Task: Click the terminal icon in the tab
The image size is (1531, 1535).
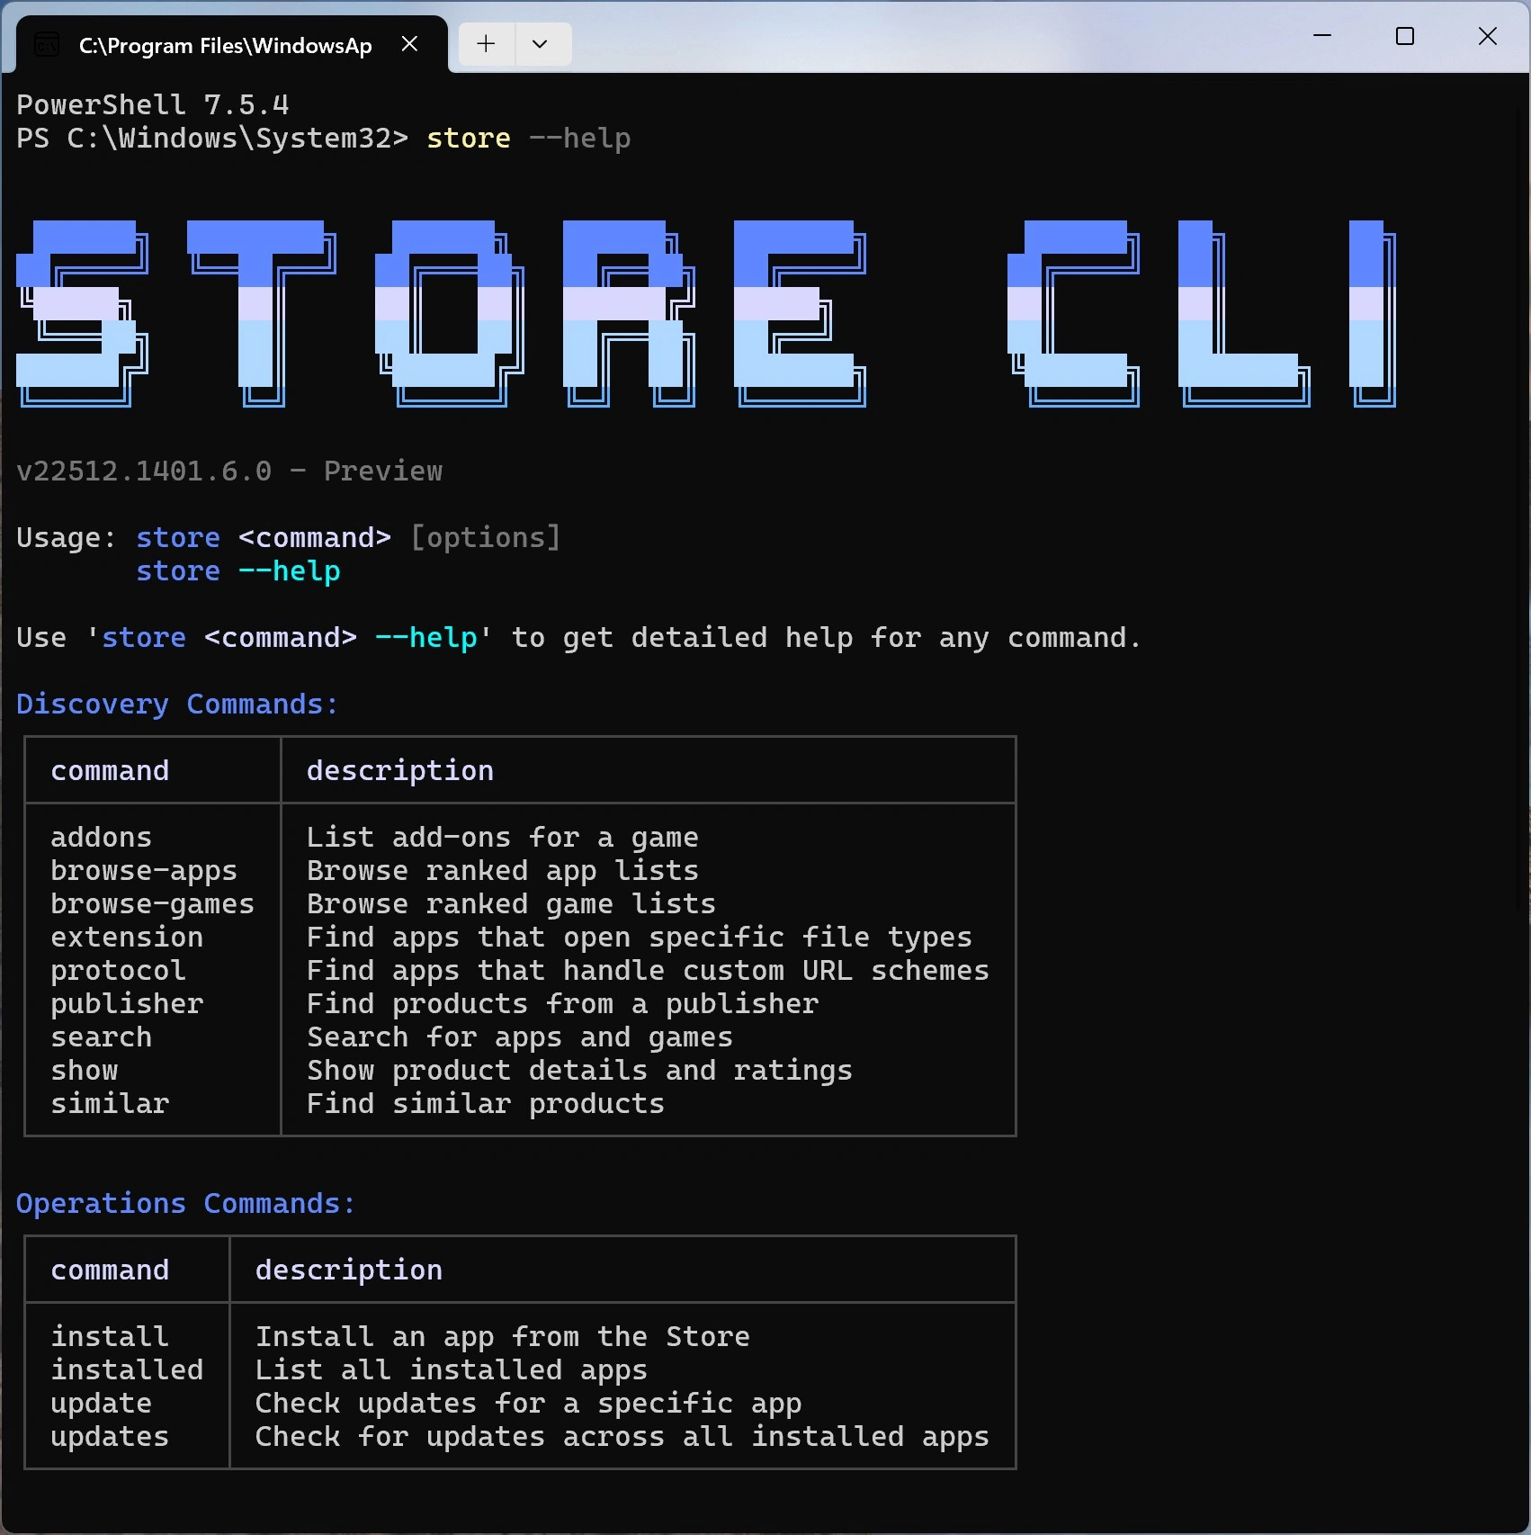Action: coord(47,45)
